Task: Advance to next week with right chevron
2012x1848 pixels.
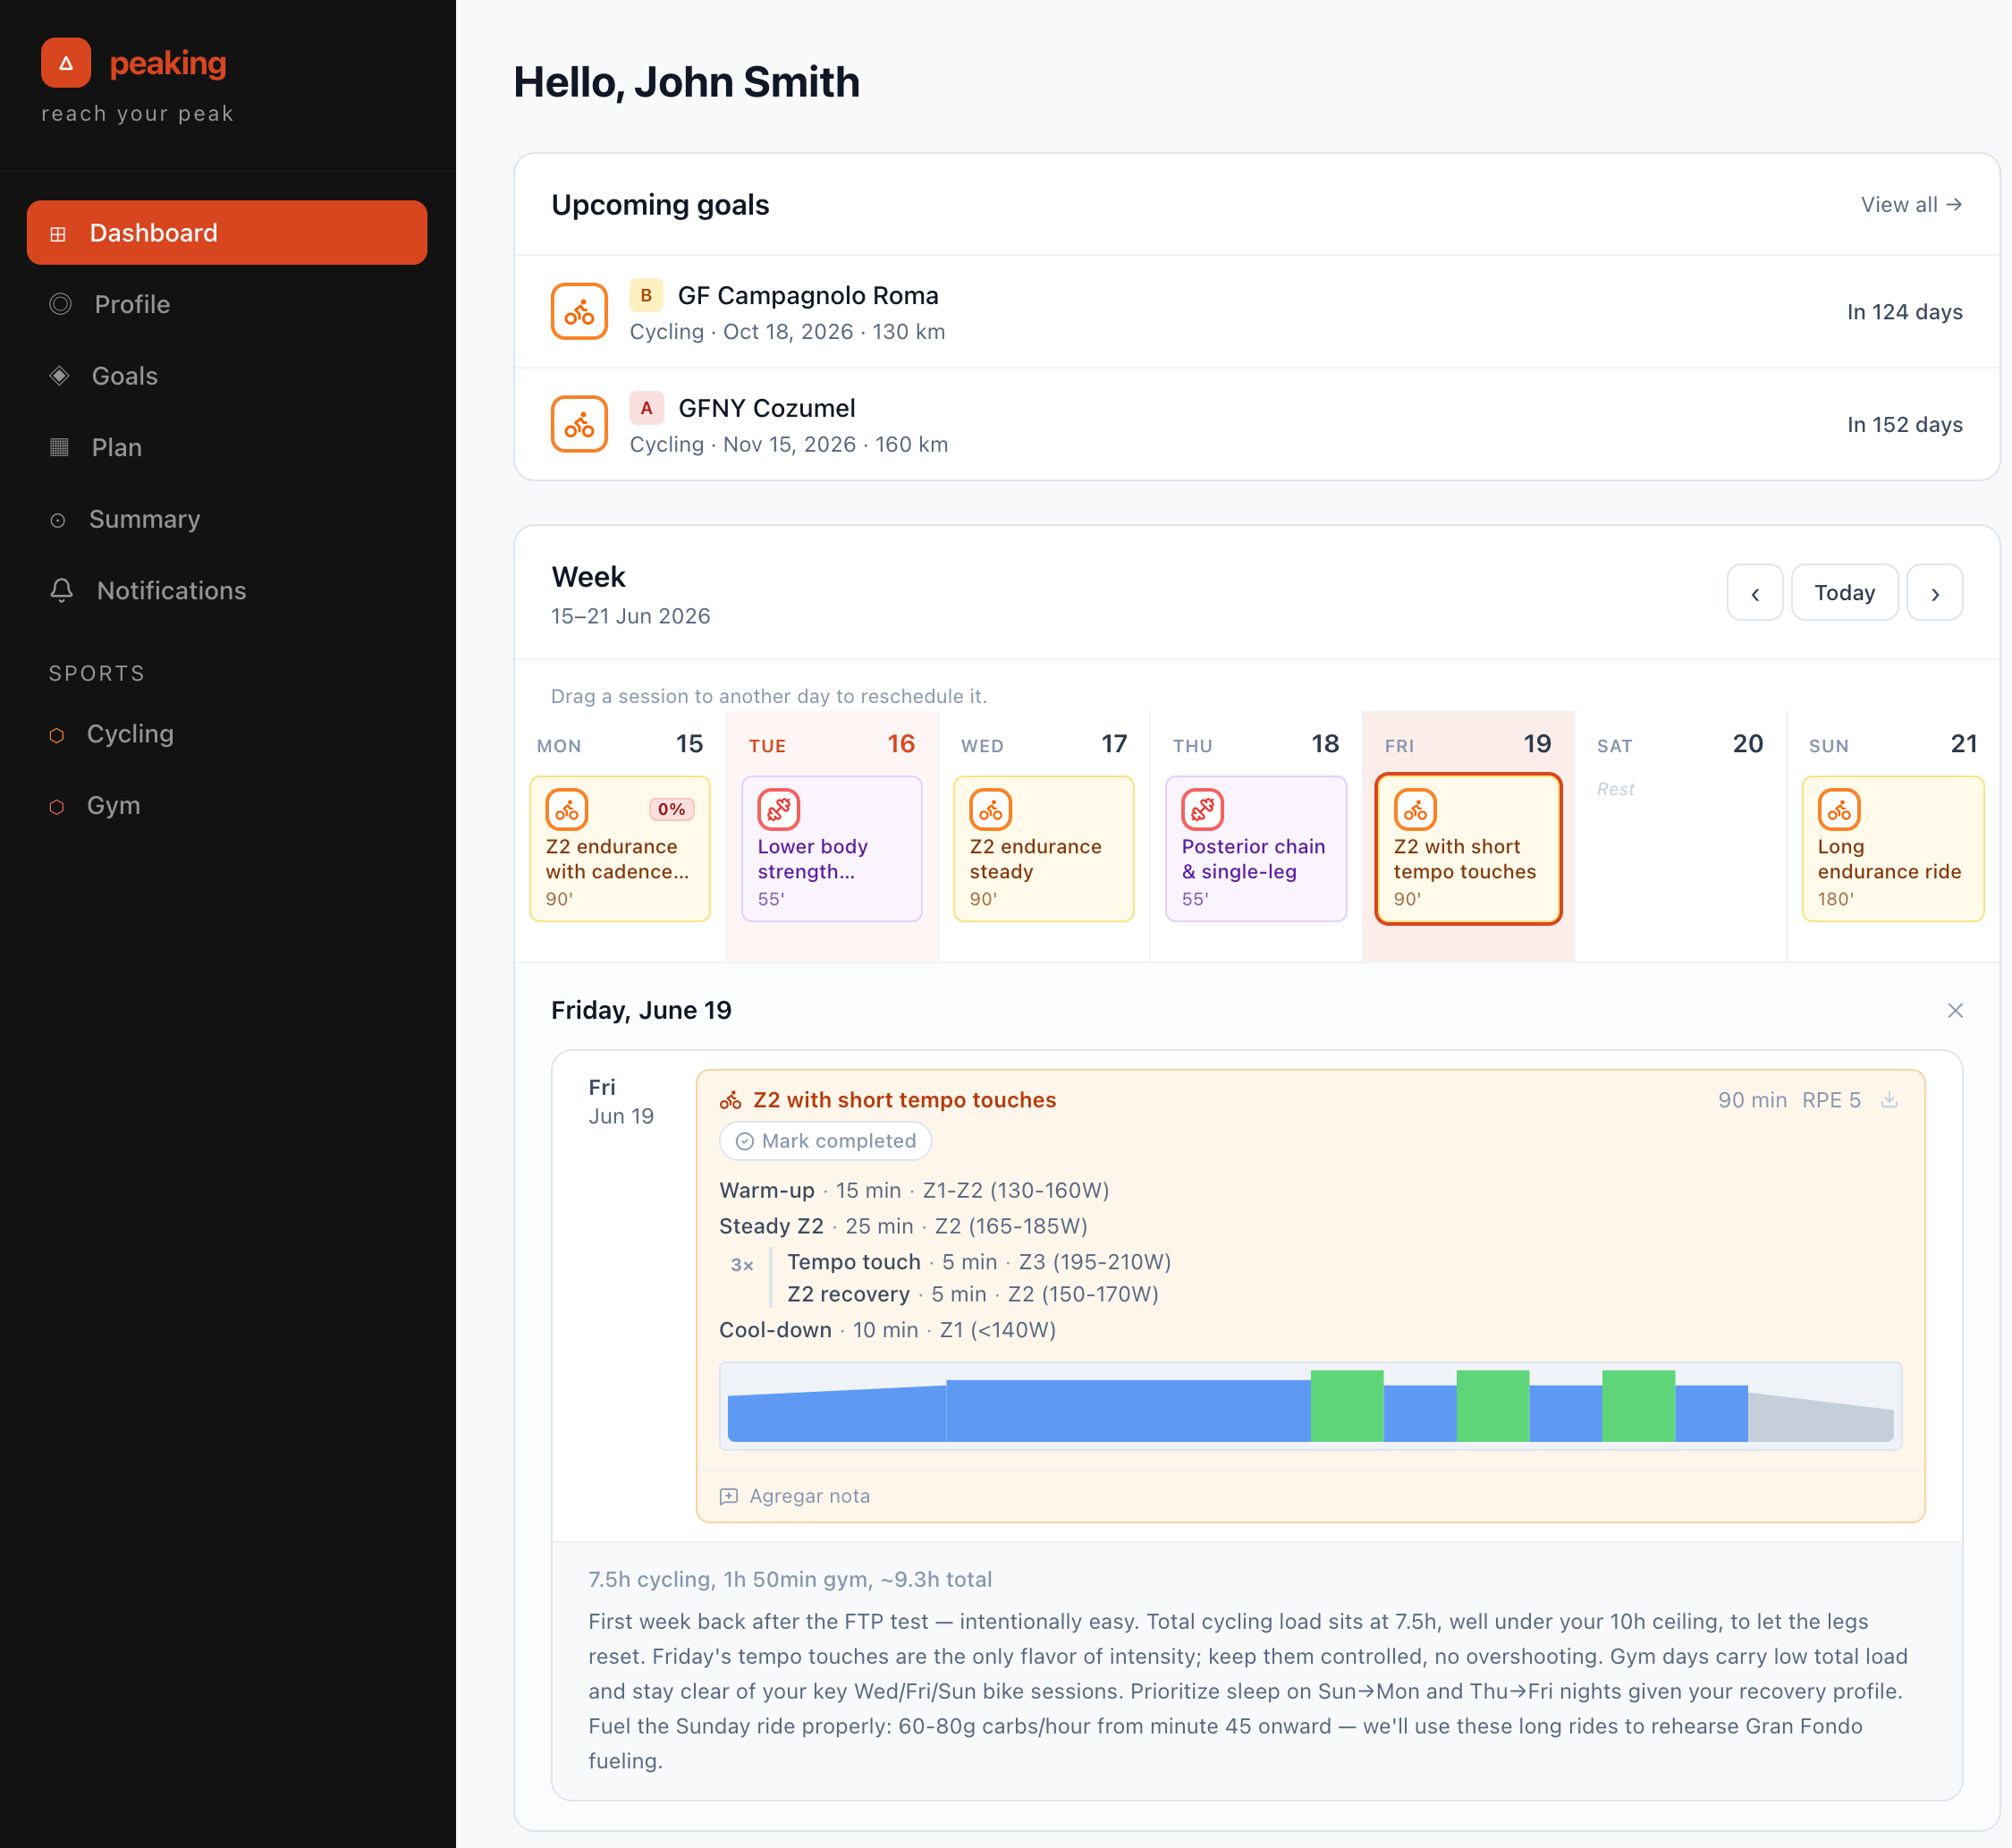Action: 1935,593
